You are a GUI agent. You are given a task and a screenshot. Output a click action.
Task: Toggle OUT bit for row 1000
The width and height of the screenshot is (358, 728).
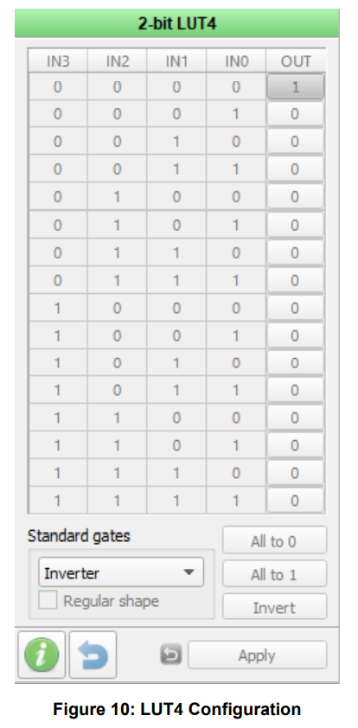296,308
